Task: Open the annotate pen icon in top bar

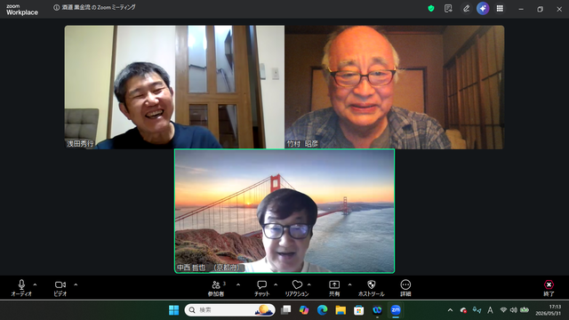Action: coord(466,8)
